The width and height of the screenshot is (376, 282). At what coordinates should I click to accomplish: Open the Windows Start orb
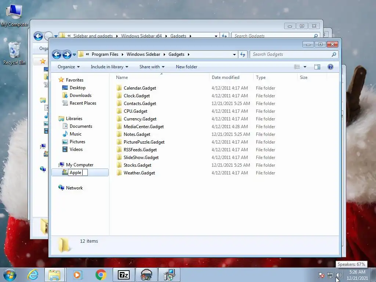coord(10,275)
